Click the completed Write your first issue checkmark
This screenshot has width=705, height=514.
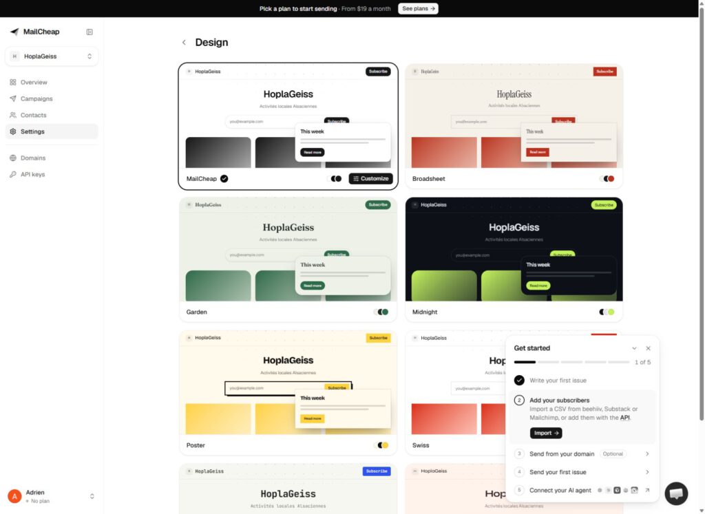[x=519, y=380]
